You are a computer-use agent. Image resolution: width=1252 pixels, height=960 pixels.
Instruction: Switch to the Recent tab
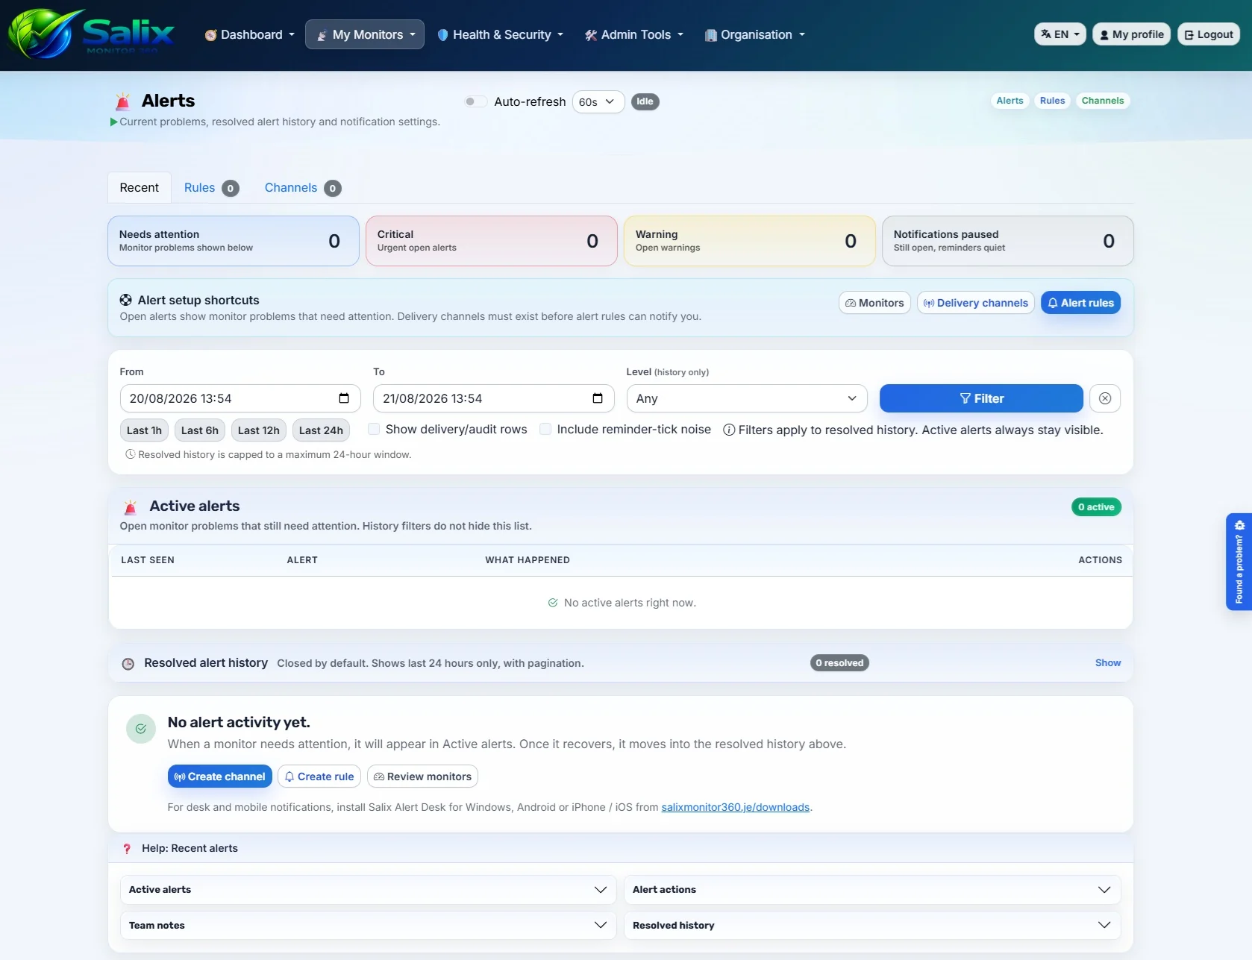(140, 188)
